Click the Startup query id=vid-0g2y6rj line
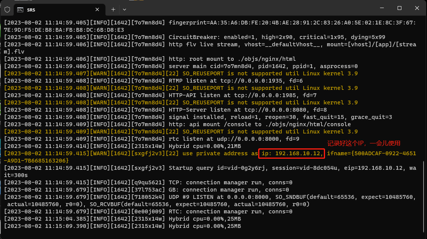The width and height of the screenshot is (427, 239). click(x=267, y=168)
